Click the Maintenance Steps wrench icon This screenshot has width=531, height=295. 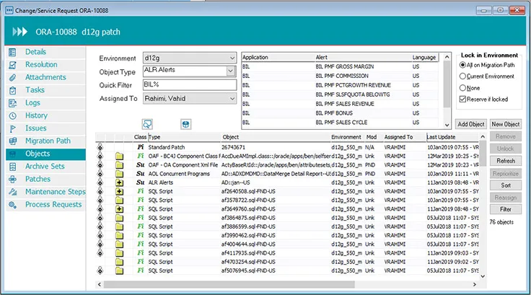(x=13, y=192)
